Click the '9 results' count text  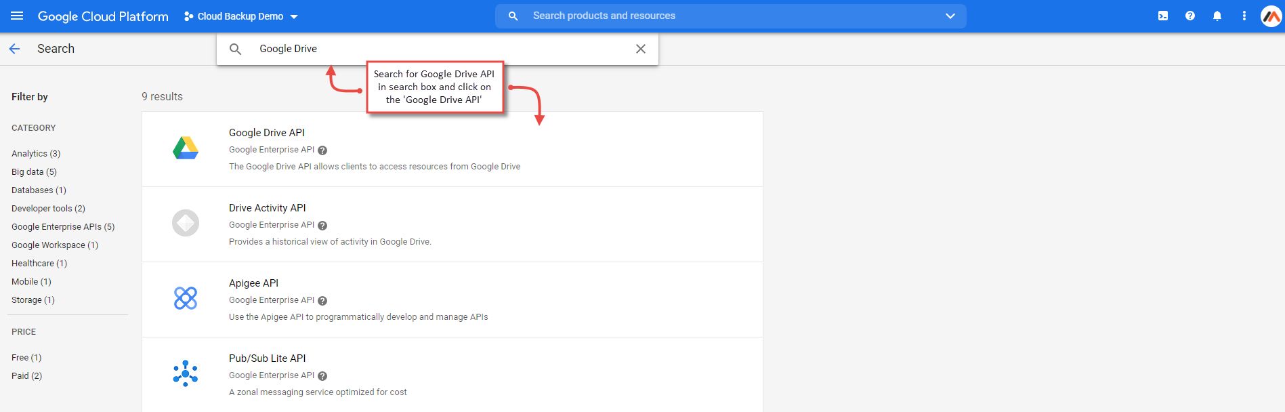[x=162, y=97]
